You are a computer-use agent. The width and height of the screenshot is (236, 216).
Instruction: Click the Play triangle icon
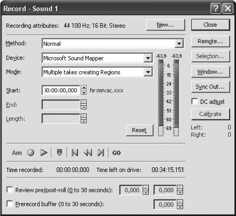(x=44, y=153)
